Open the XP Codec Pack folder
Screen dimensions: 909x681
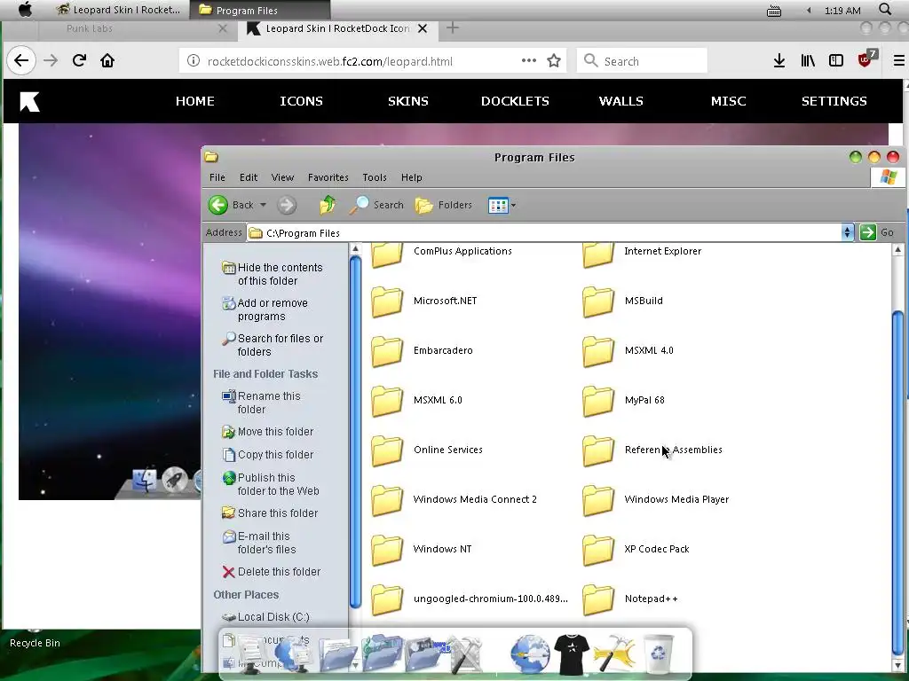click(636, 549)
